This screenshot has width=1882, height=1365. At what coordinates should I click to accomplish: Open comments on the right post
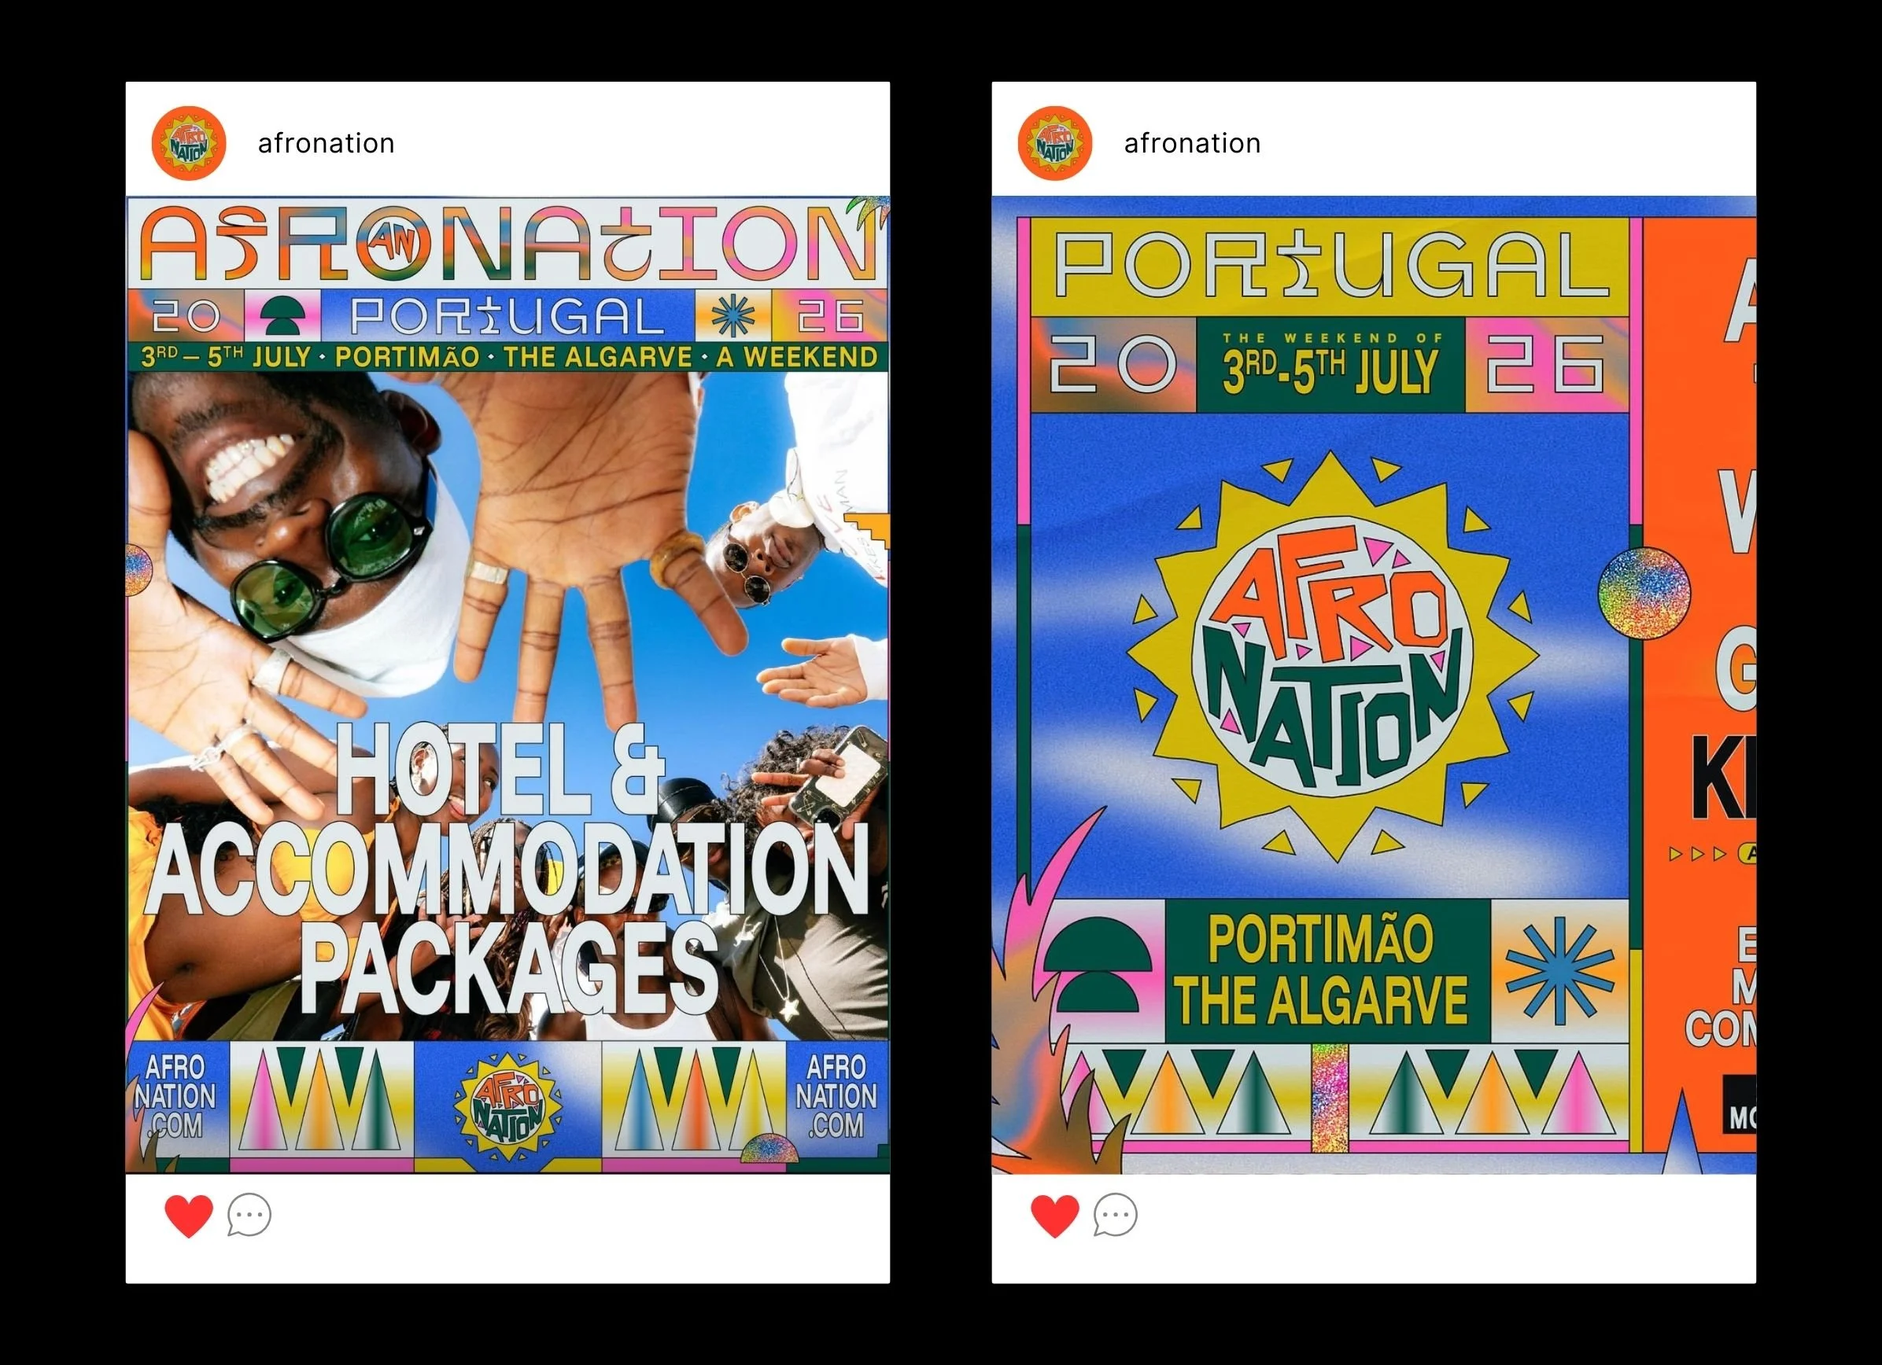(1115, 1215)
